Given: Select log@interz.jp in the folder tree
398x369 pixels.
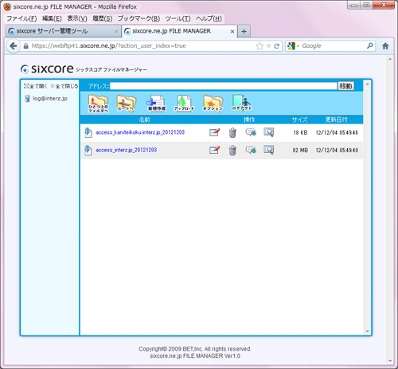Looking at the screenshot, I should 50,99.
